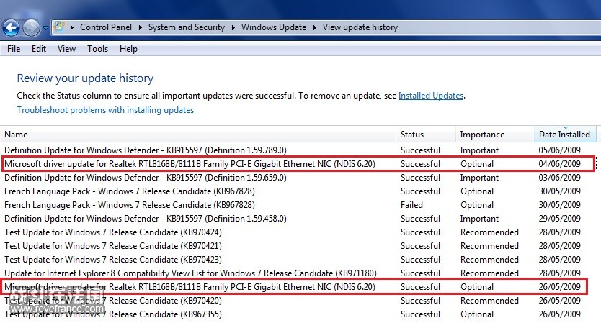This screenshot has height=323, width=601.
Task: Sort list by Name column header
Action: [x=16, y=135]
